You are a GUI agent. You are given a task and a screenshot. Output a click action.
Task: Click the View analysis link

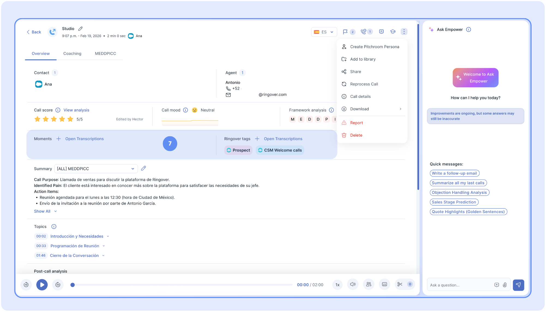[x=76, y=110]
